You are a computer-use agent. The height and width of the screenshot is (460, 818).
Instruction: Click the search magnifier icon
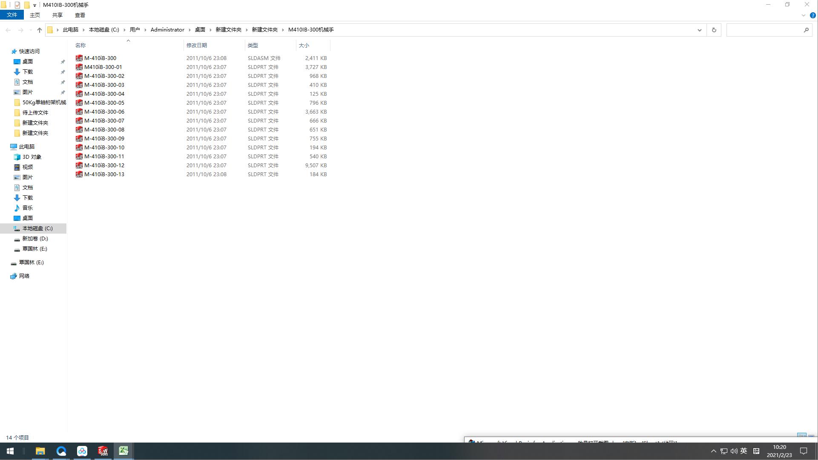(806, 30)
